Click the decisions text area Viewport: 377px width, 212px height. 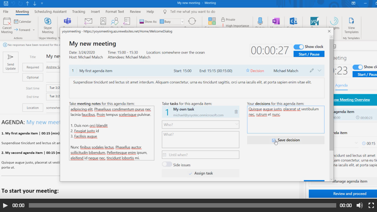coord(286,120)
